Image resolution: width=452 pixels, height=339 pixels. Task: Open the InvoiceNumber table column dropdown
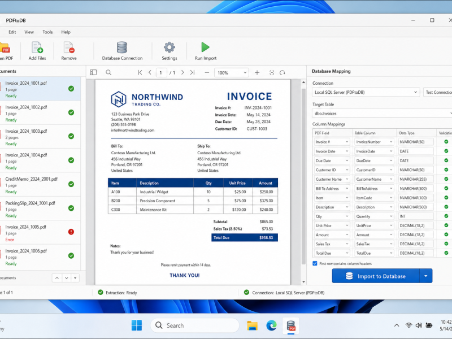[x=374, y=142]
